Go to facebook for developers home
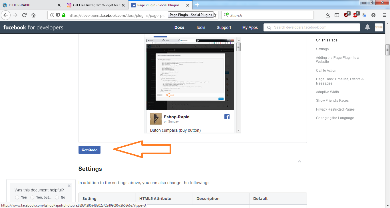Image resolution: width=390 pixels, height=208 pixels. pyautogui.click(x=33, y=27)
